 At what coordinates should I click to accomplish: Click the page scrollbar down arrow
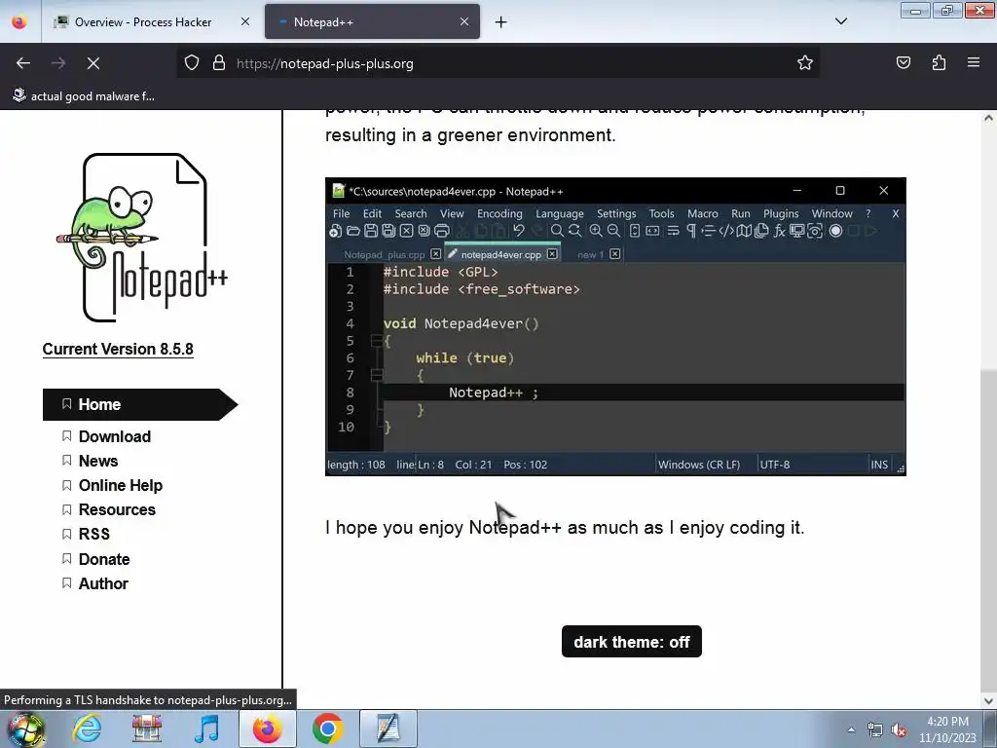click(989, 700)
